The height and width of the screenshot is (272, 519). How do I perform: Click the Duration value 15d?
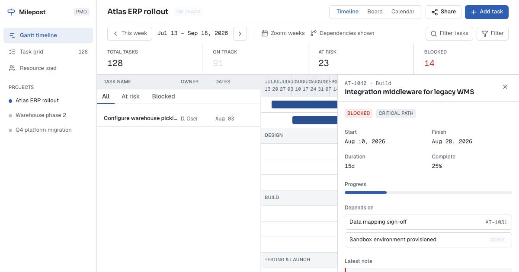[x=350, y=166]
